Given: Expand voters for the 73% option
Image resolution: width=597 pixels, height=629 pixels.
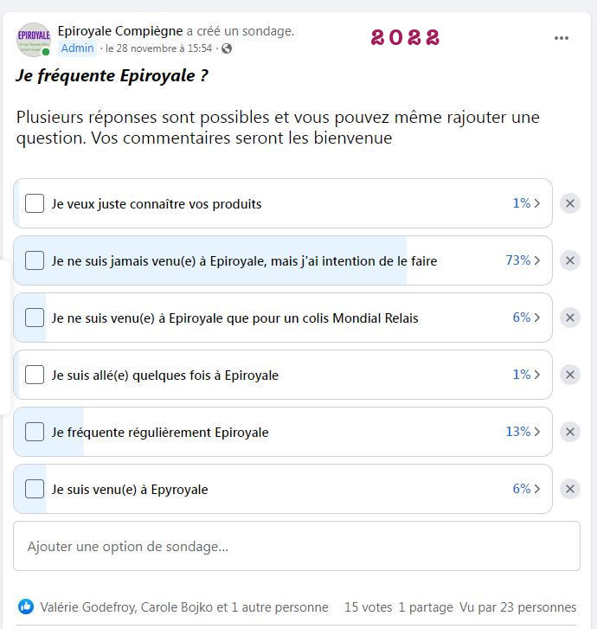Looking at the screenshot, I should coord(523,260).
